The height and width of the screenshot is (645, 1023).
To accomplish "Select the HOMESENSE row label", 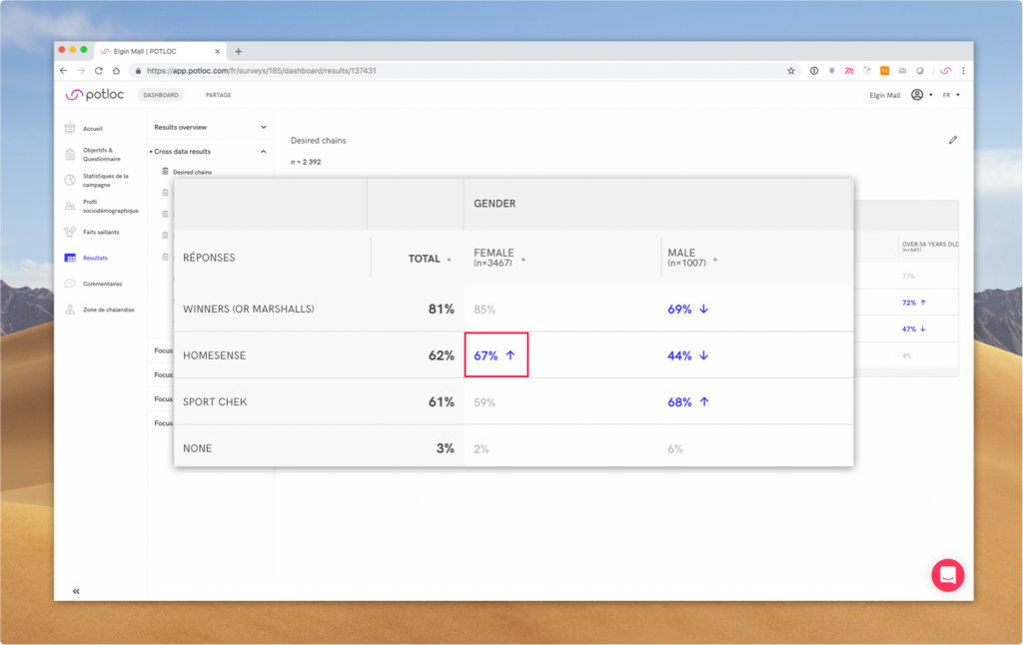I will (215, 355).
